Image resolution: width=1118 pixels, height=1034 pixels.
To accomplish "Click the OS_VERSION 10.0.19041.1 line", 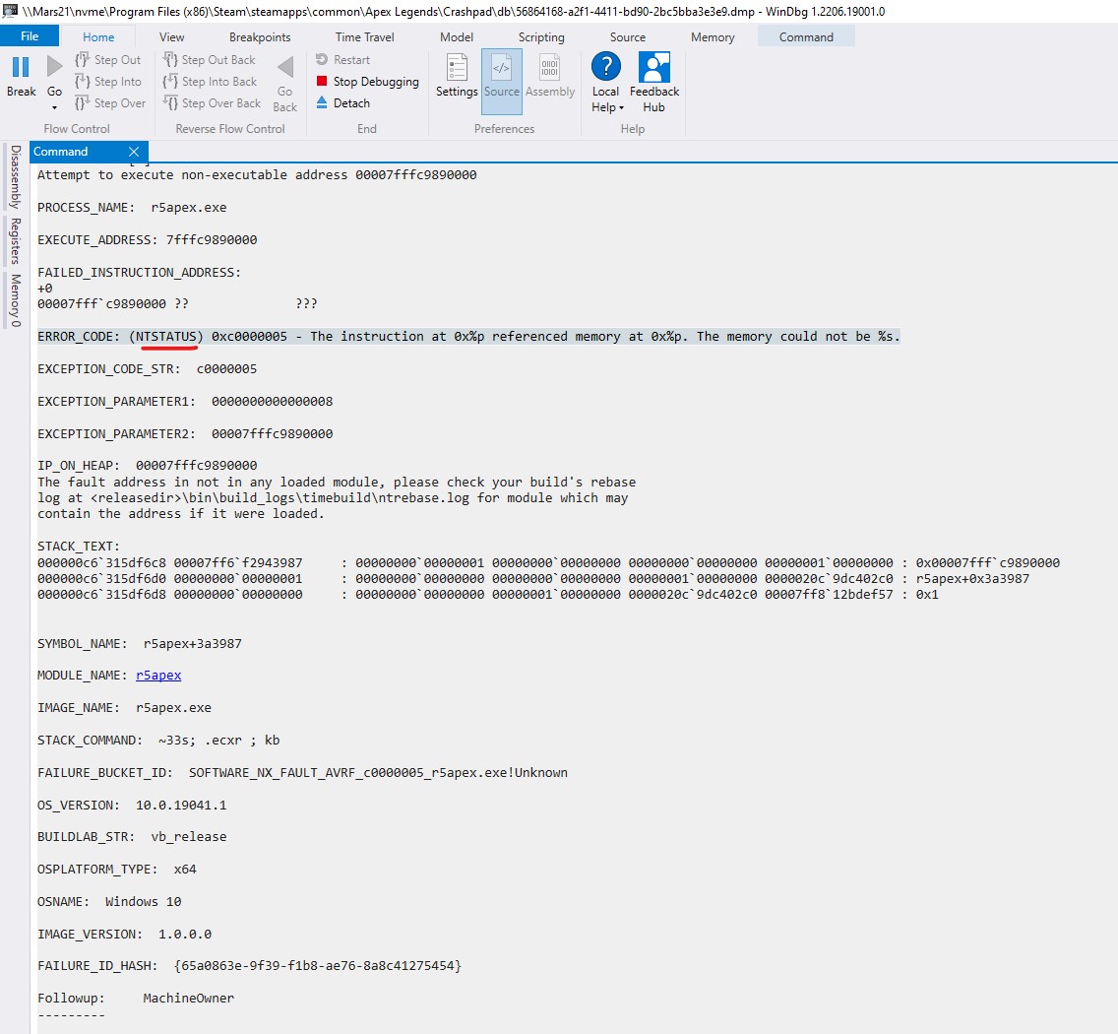I will 132,805.
